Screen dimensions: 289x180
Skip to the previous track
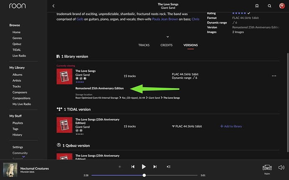(133, 167)
